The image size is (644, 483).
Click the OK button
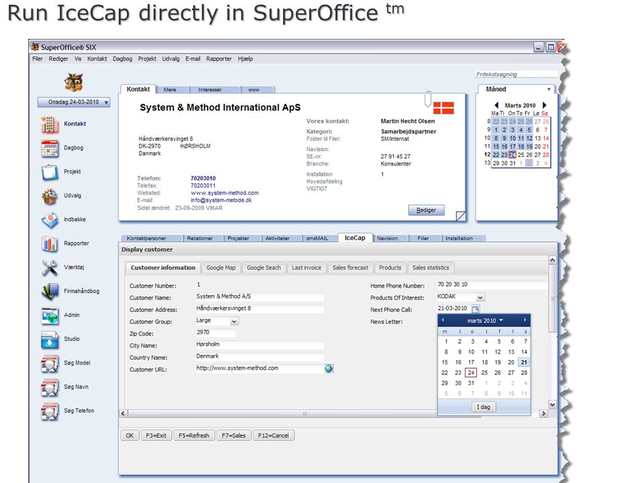[x=129, y=435]
